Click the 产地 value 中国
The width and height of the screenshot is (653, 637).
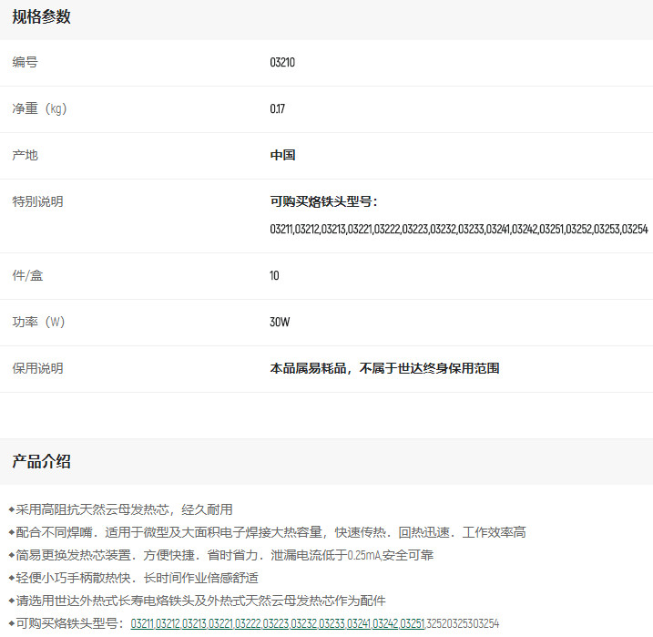[282, 156]
